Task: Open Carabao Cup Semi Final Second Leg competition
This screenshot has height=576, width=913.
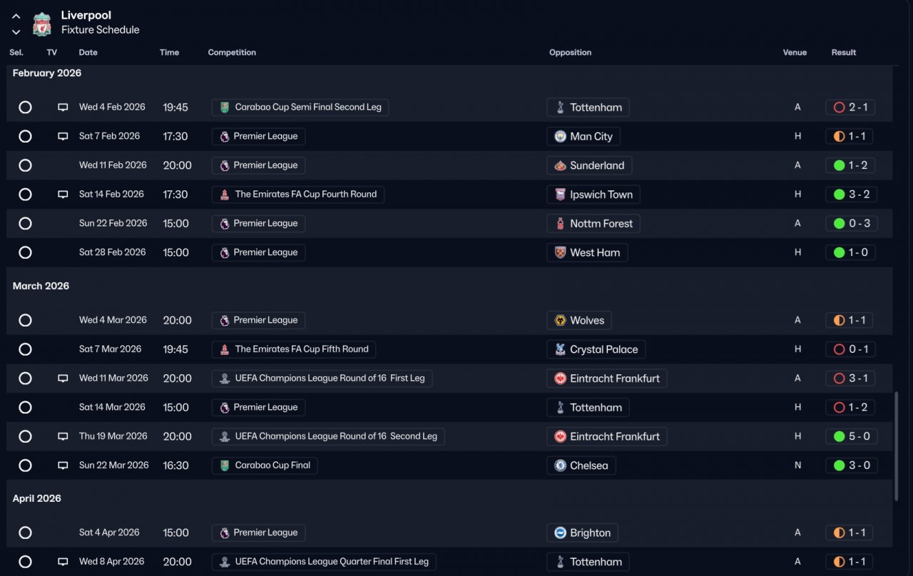Action: click(300, 108)
